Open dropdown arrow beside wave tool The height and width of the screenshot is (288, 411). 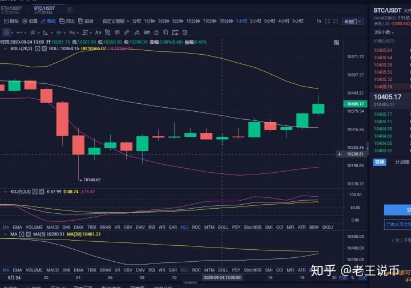coord(78,33)
